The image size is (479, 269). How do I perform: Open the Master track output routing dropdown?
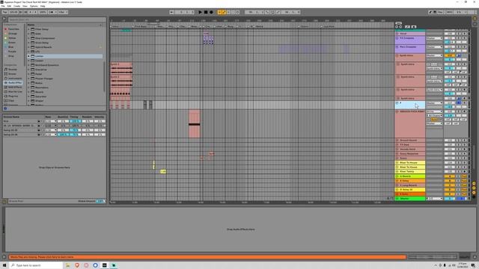click(x=434, y=199)
